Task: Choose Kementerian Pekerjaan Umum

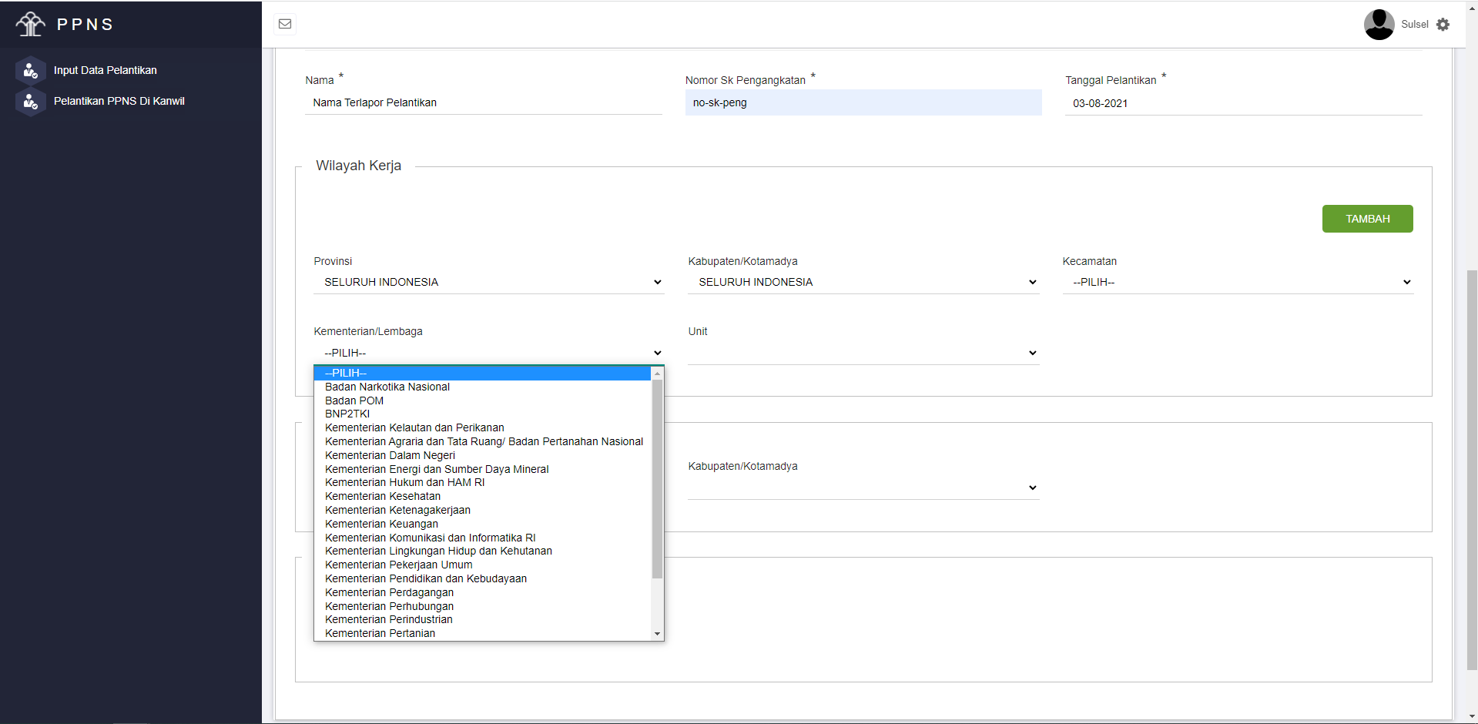Action: pos(483,565)
